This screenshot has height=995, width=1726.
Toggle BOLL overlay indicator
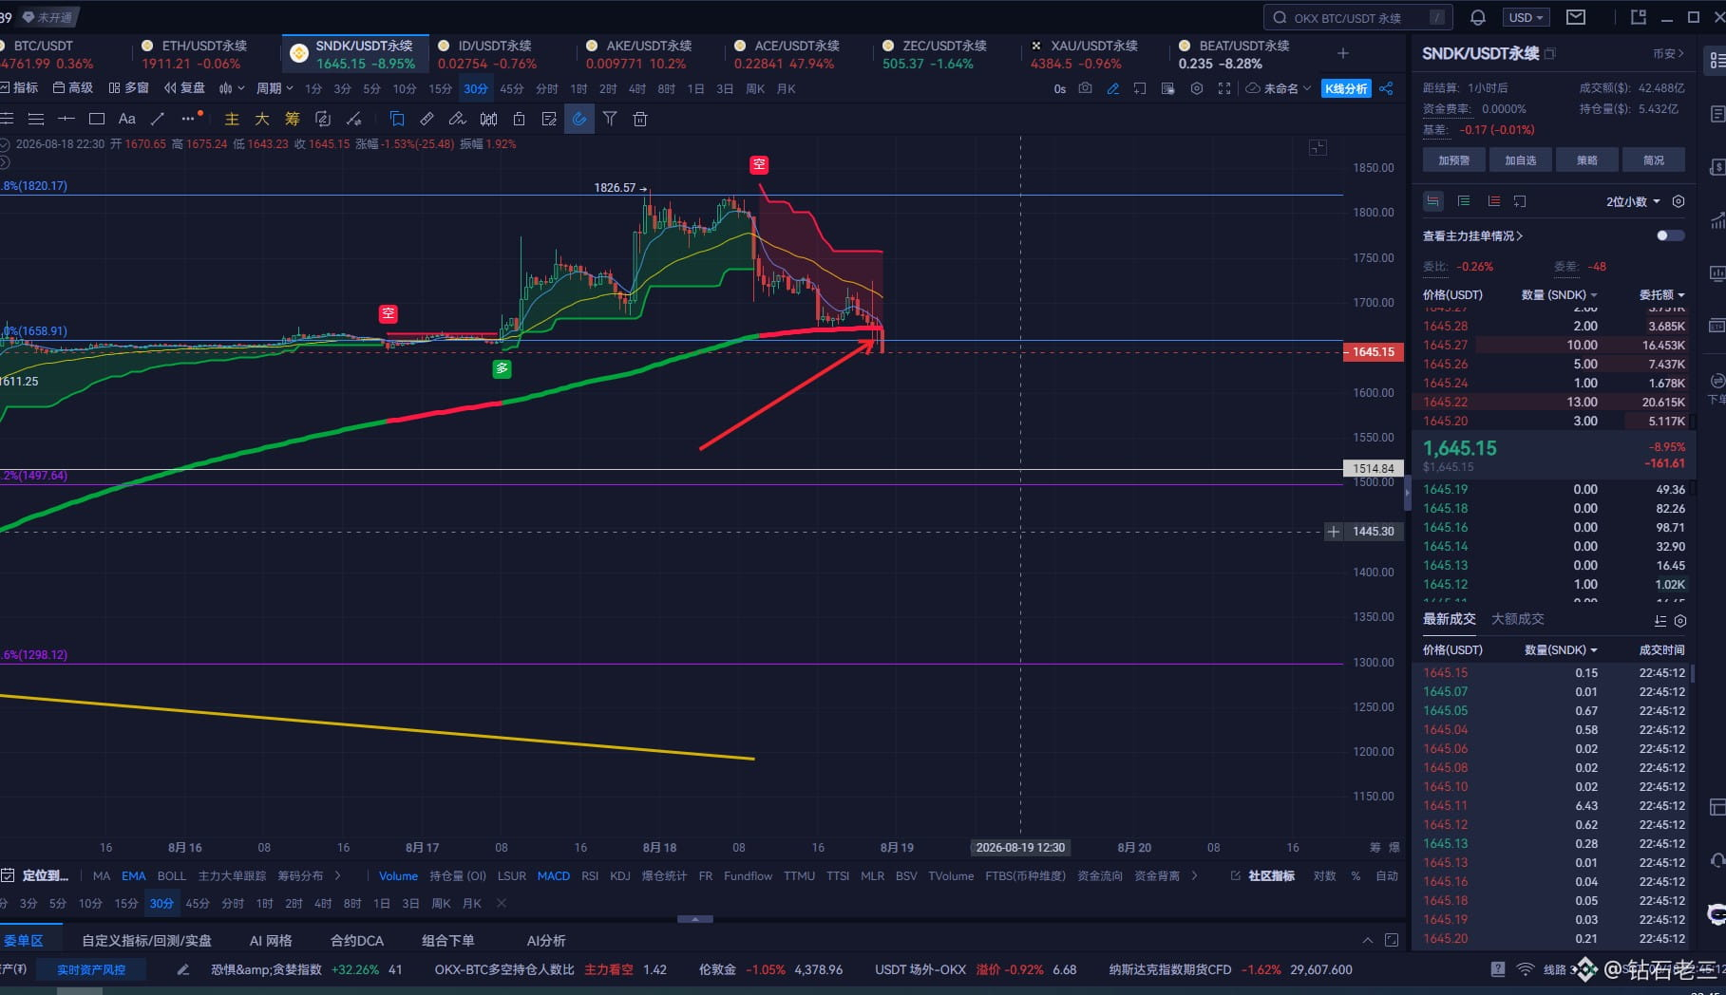pyautogui.click(x=172, y=875)
